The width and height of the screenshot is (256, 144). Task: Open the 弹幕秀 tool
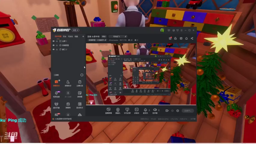[x=68, y=105]
